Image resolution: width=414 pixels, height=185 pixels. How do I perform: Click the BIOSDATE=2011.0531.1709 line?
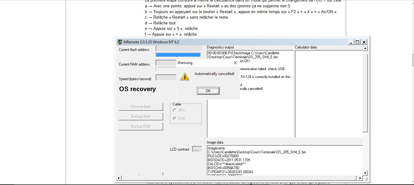click(229, 160)
